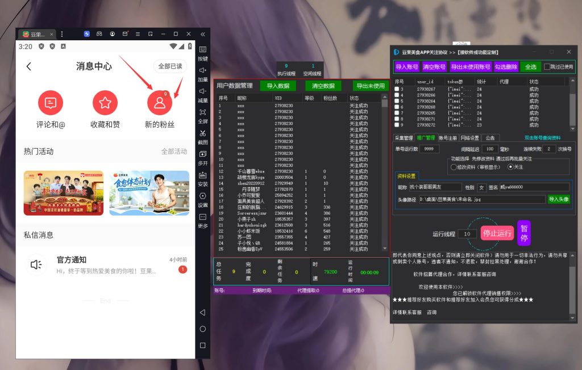Open emulator 设置 settings
This screenshot has height=370, width=582.
point(203,196)
